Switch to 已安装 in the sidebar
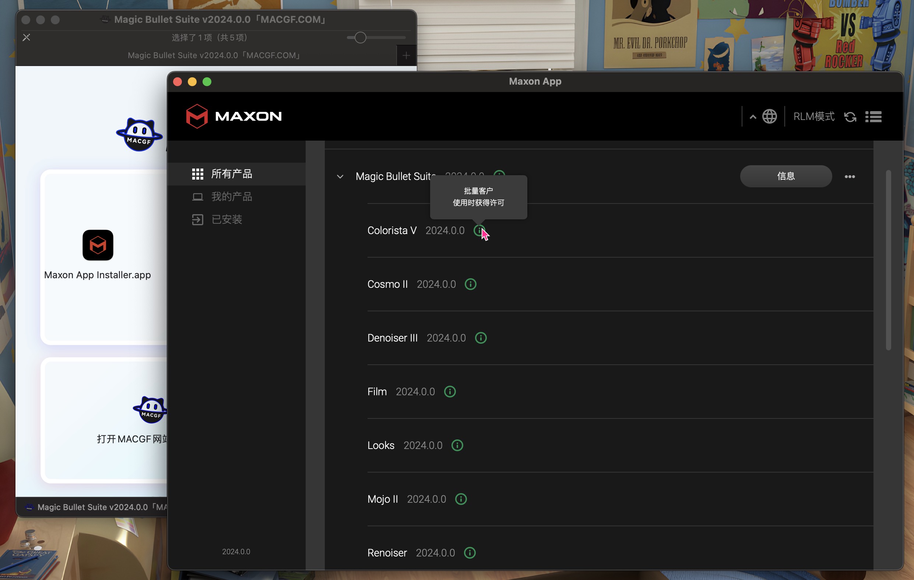 coord(226,219)
